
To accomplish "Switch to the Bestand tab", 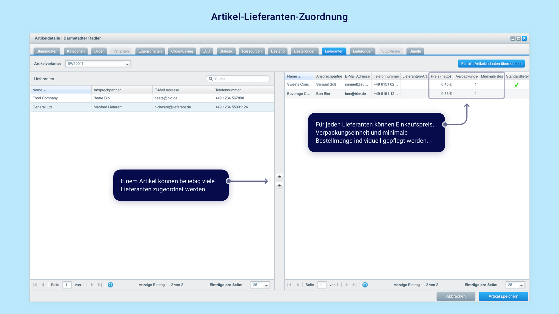I will [278, 51].
